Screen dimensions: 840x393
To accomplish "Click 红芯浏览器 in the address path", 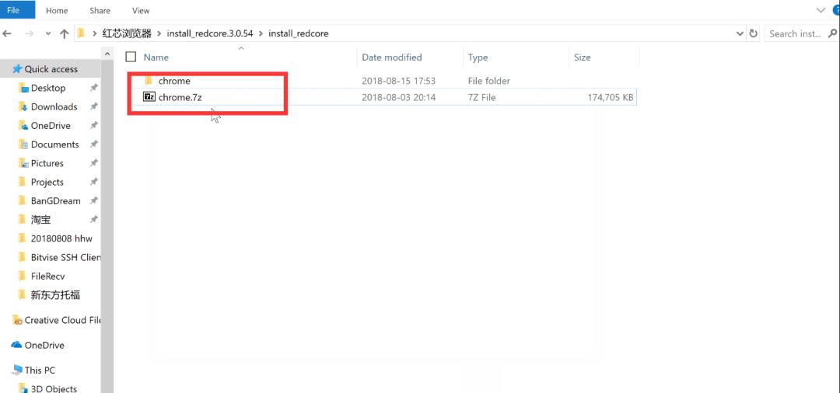I will [x=128, y=33].
